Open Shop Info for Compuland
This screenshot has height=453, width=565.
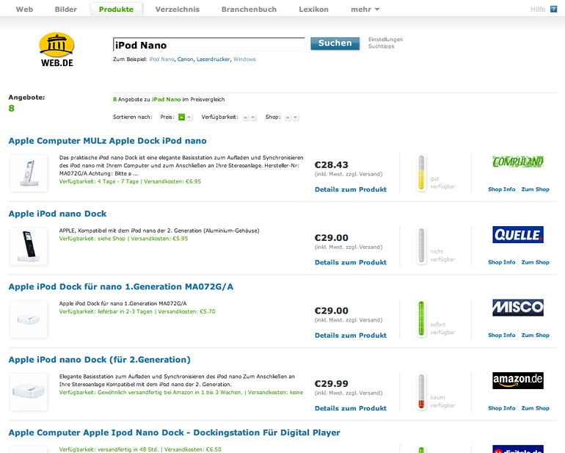(x=502, y=189)
